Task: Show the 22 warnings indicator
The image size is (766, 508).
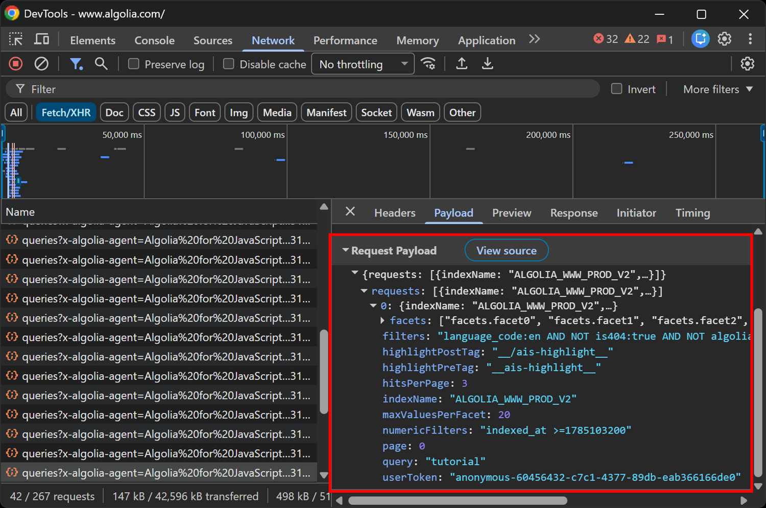Action: (637, 39)
